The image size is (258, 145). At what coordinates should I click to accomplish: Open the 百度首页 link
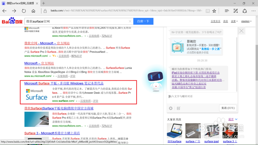click(x=215, y=21)
